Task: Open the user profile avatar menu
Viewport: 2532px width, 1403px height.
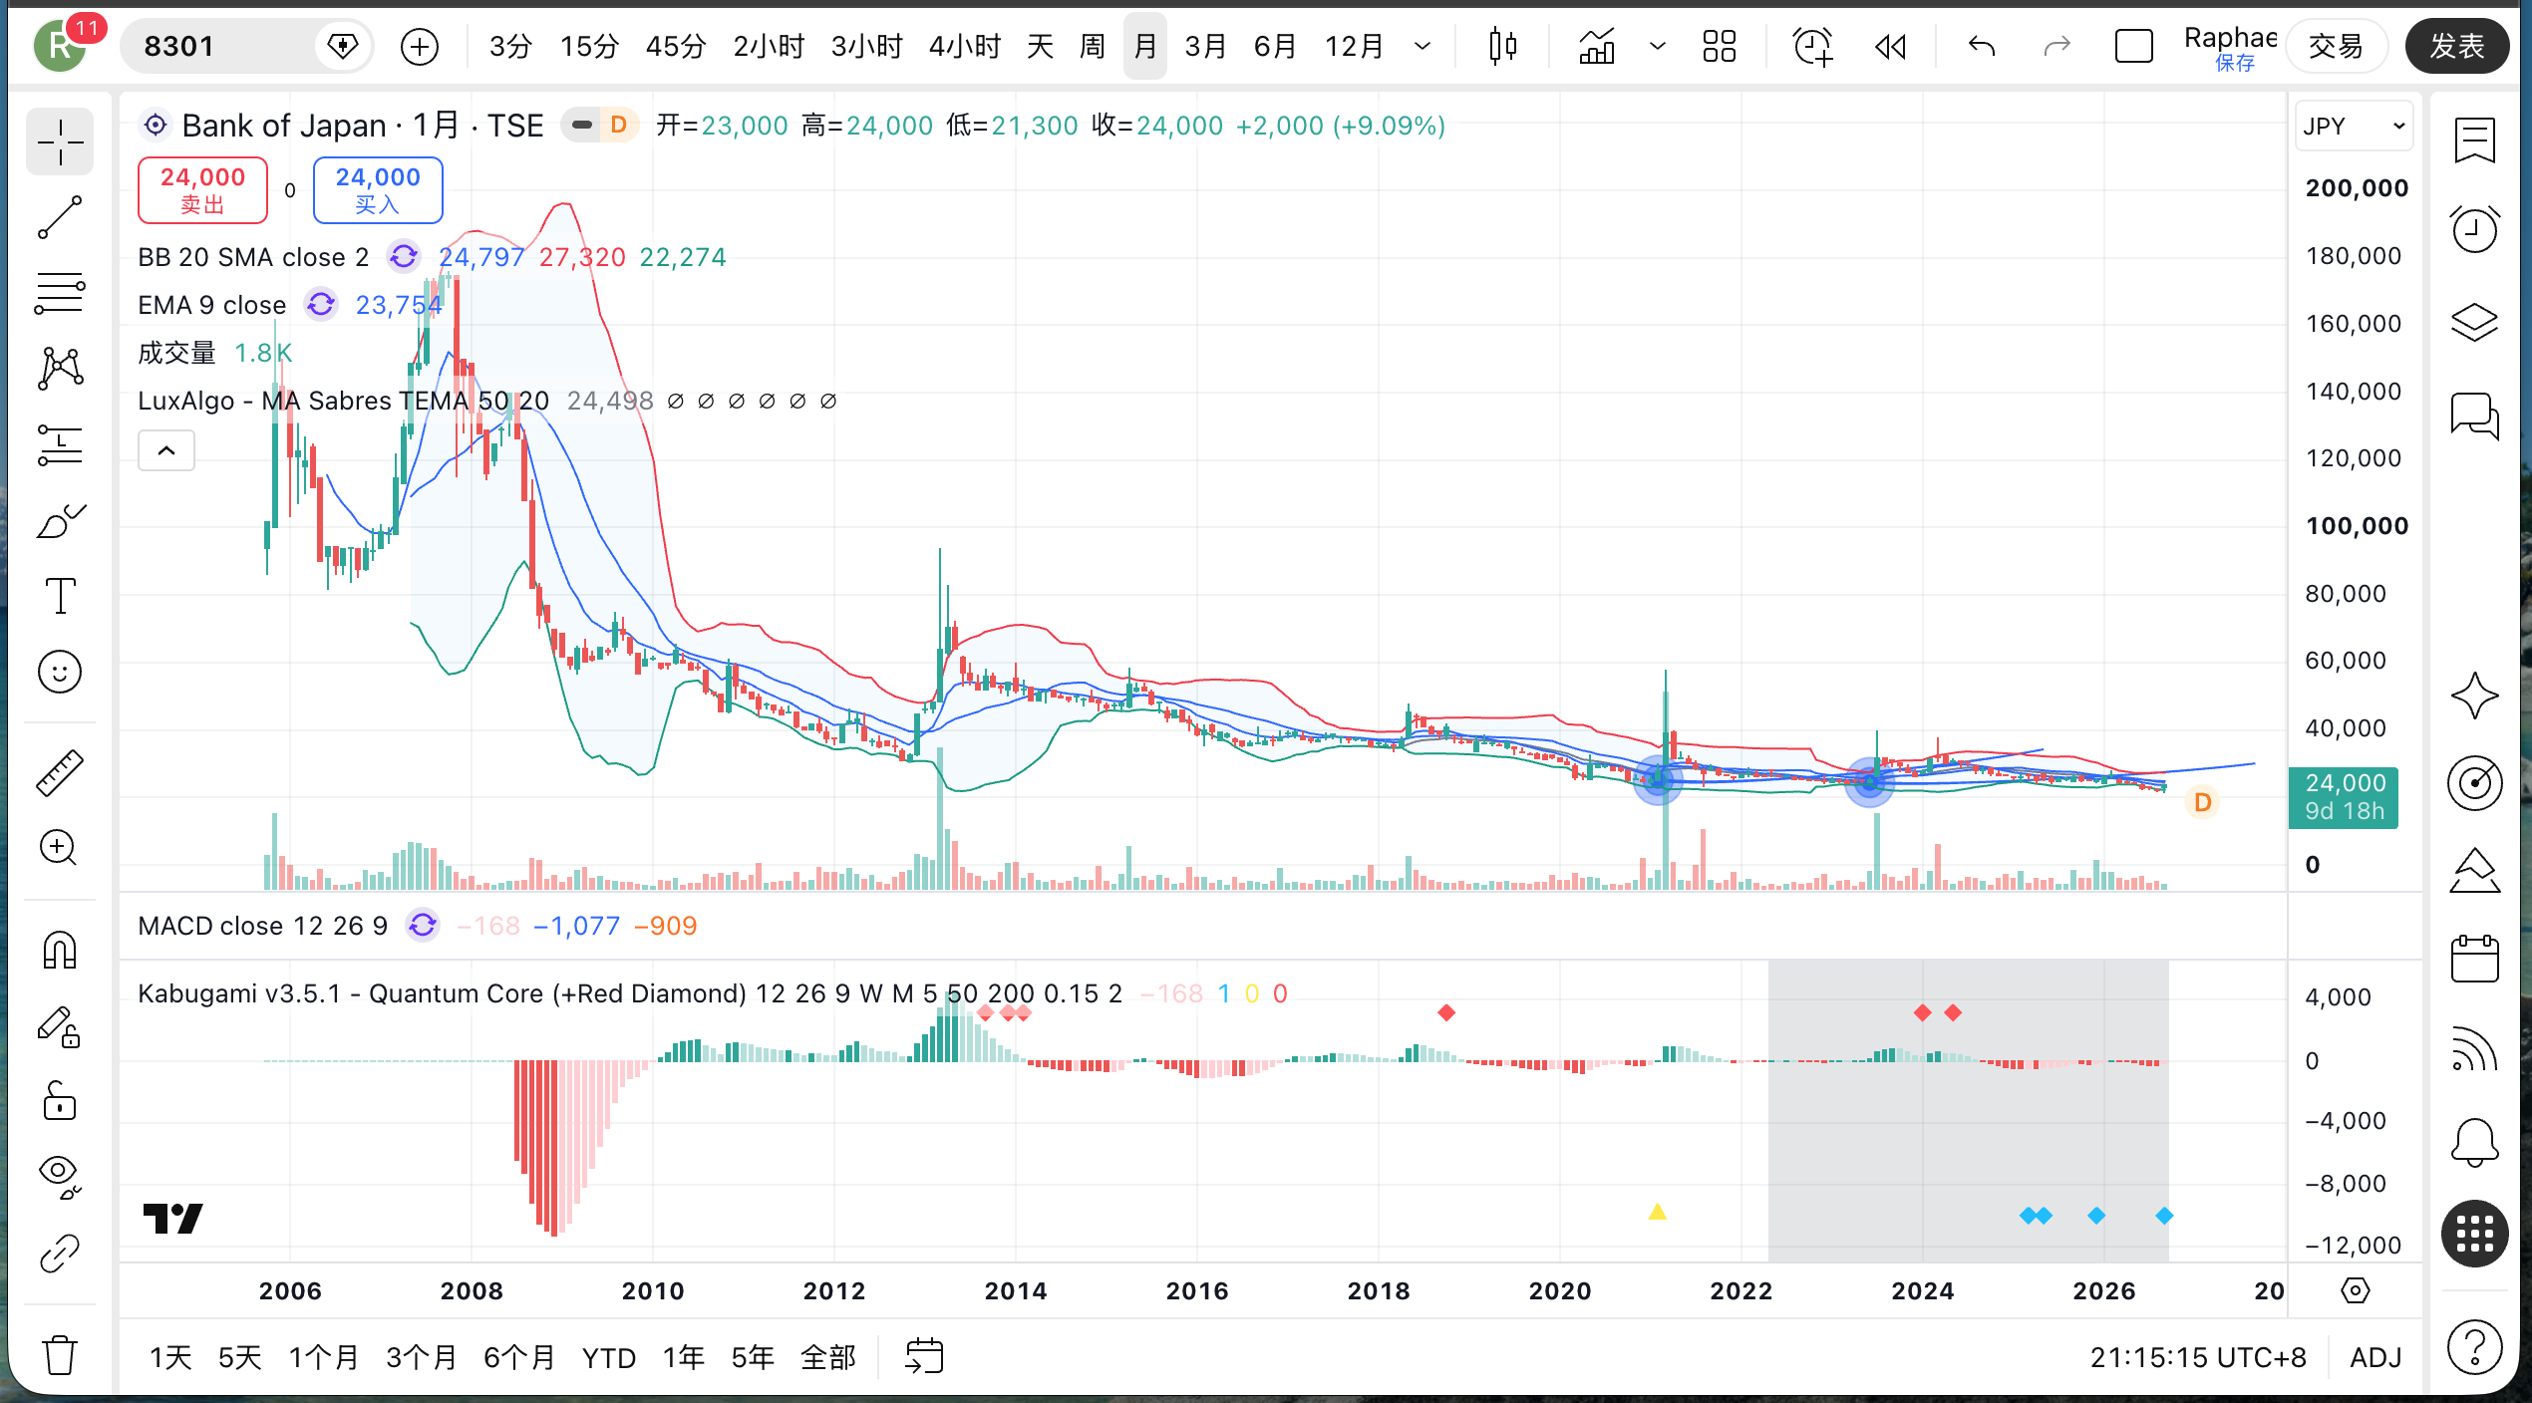Action: click(x=60, y=46)
